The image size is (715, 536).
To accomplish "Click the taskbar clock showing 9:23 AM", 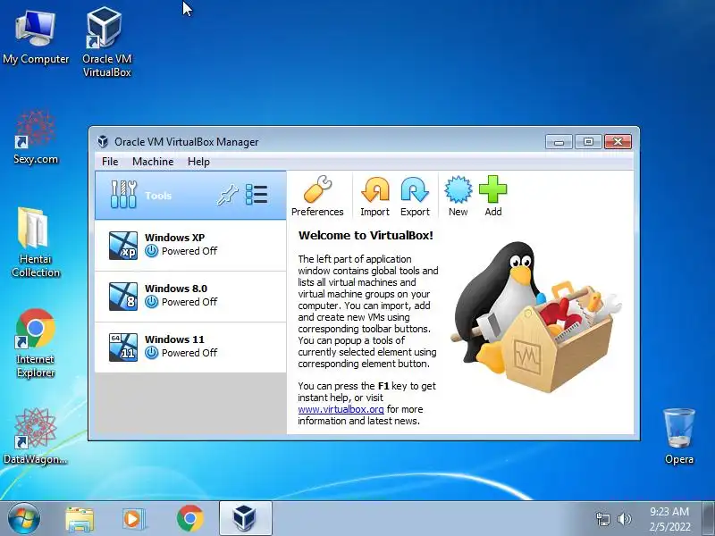I will click(x=669, y=519).
